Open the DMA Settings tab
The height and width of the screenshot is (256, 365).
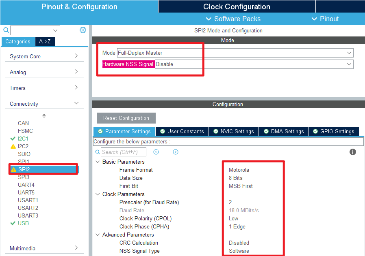(284, 131)
